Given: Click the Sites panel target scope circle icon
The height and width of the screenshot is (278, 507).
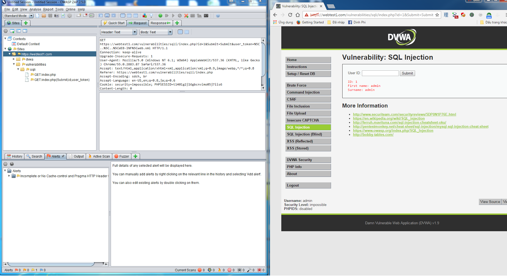Looking at the screenshot, I should point(6,31).
